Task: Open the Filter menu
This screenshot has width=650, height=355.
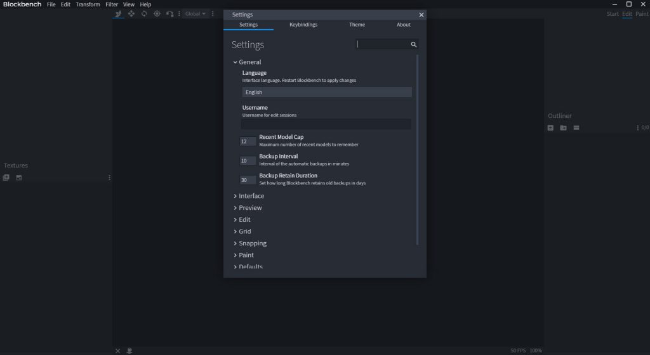Action: pyautogui.click(x=112, y=4)
